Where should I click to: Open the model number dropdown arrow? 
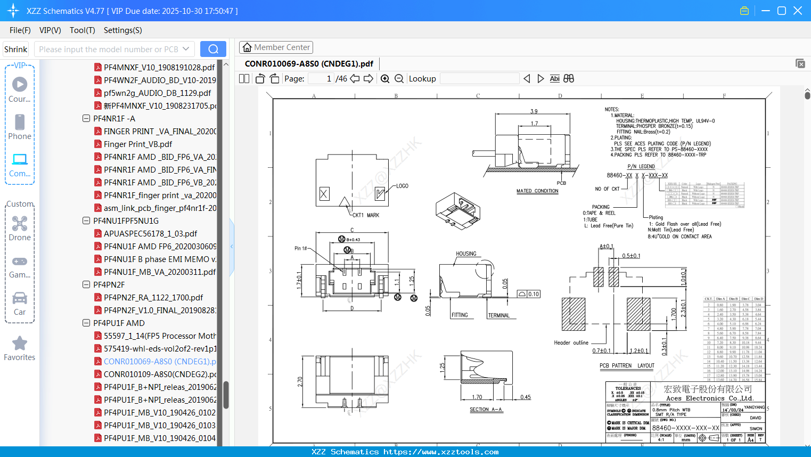pyautogui.click(x=186, y=49)
